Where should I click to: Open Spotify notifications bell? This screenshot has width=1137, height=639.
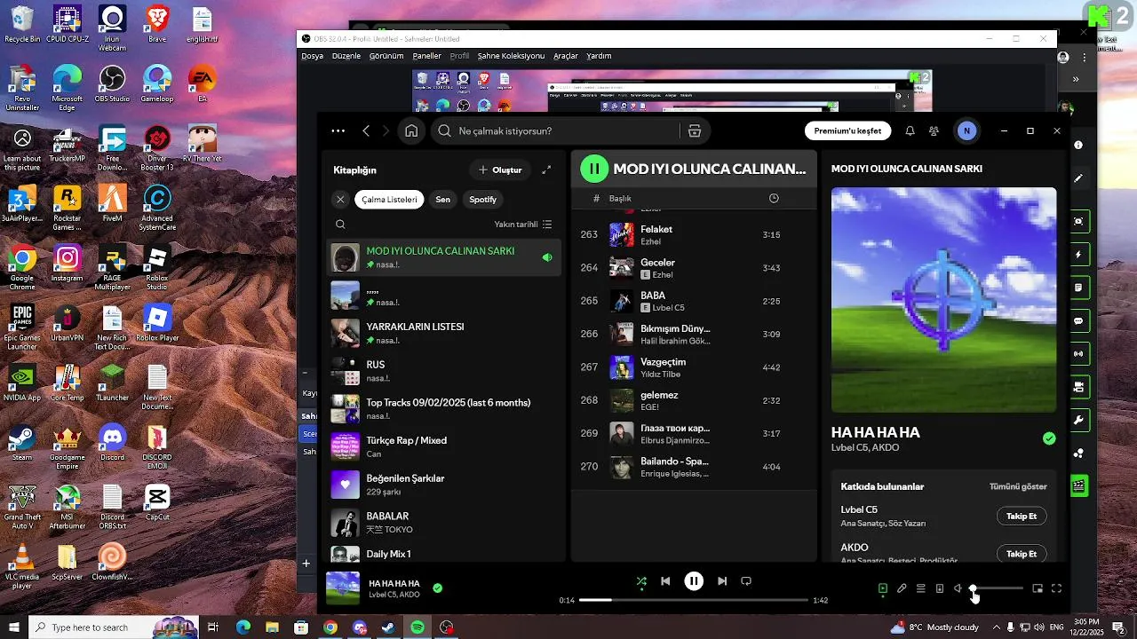click(x=910, y=130)
